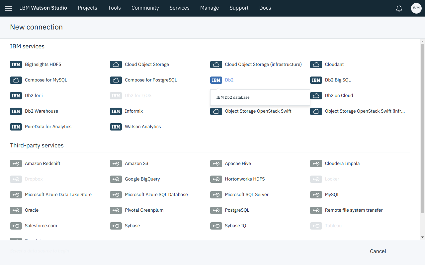Open the hamburger navigation menu

point(9,8)
